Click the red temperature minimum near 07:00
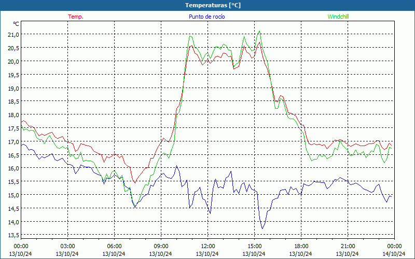415x259 pixels. coord(135,183)
